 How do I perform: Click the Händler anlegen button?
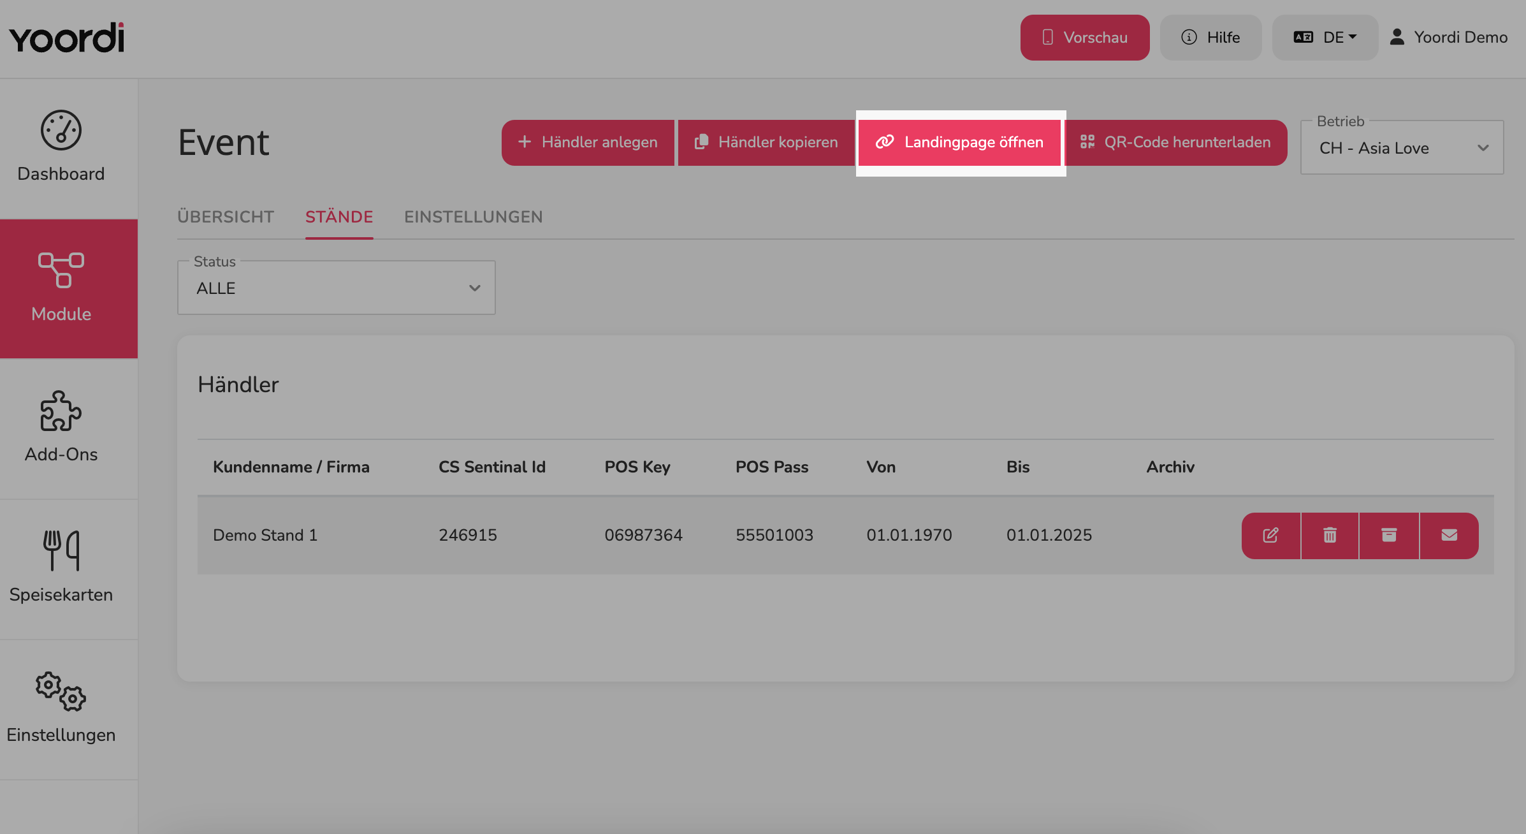(x=588, y=142)
